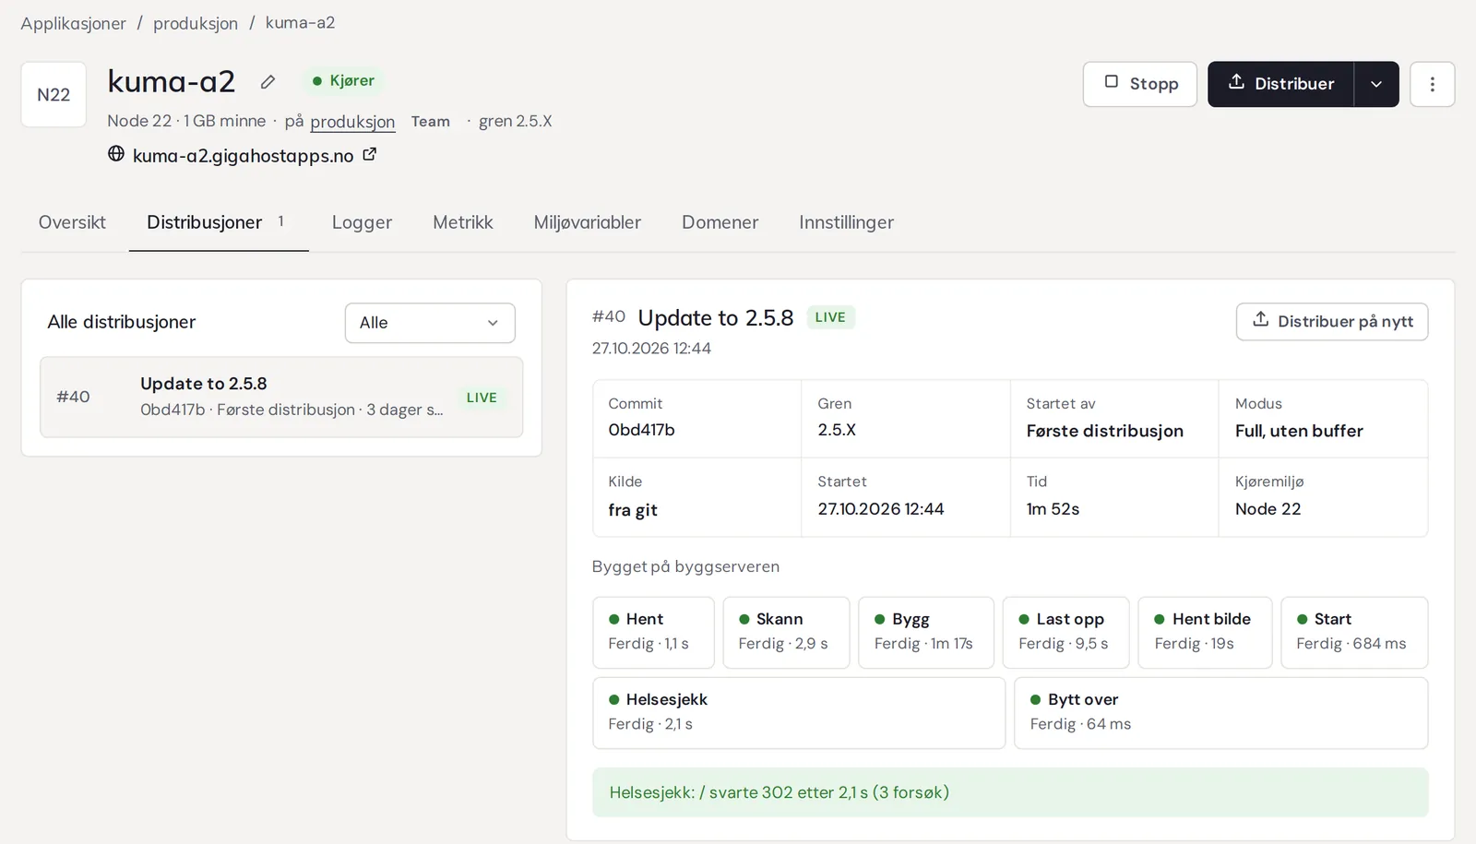Click the 'Første distribusjon' value under Startet av

(x=1104, y=431)
